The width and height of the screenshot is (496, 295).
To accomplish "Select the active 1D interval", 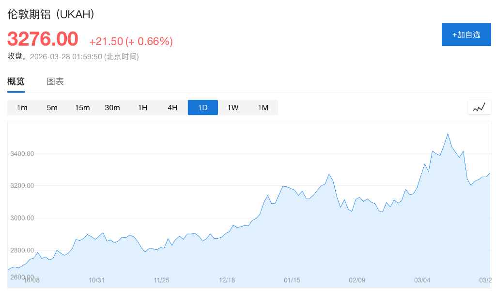I will pyautogui.click(x=202, y=107).
